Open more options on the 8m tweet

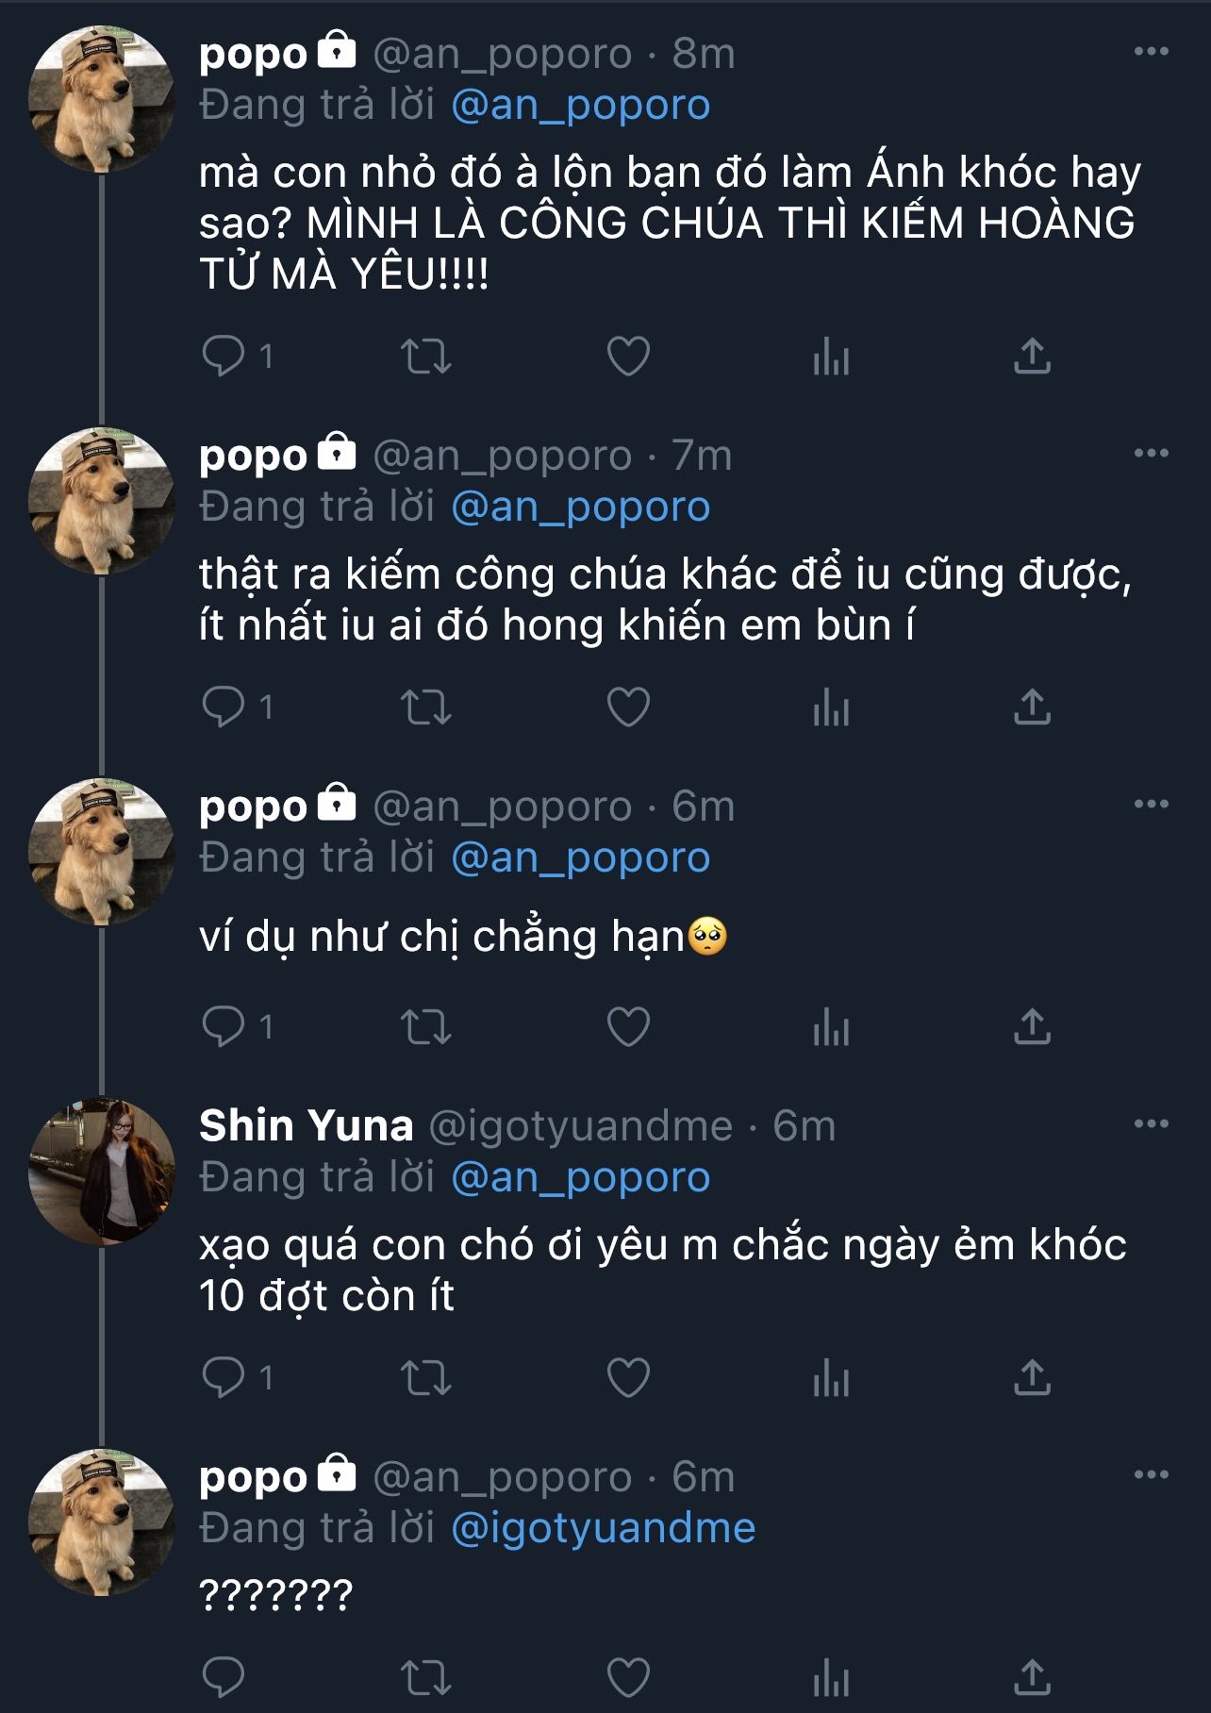pyautogui.click(x=1151, y=51)
